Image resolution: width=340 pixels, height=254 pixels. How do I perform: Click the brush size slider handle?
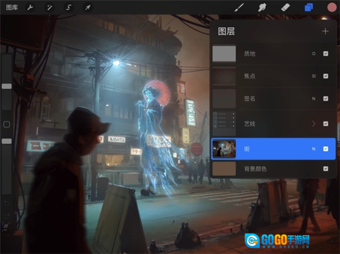[7, 86]
